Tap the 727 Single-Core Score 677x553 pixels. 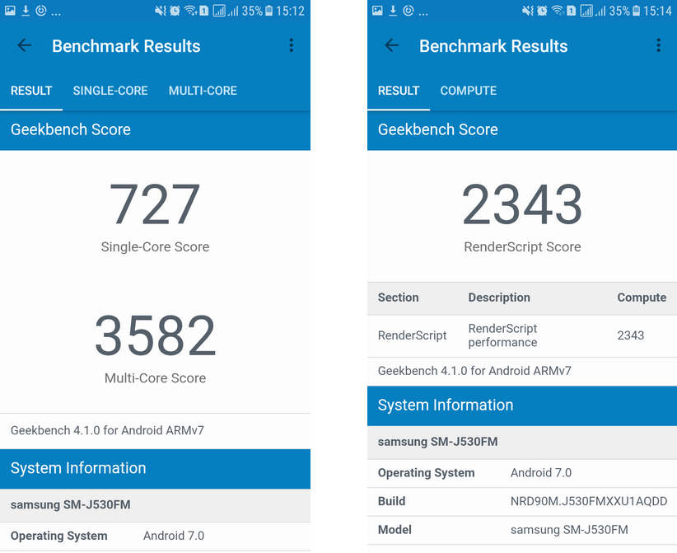click(155, 206)
